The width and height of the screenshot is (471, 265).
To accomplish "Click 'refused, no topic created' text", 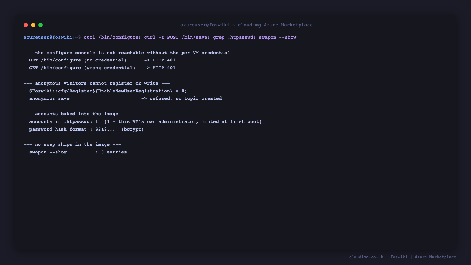I will [x=186, y=99].
